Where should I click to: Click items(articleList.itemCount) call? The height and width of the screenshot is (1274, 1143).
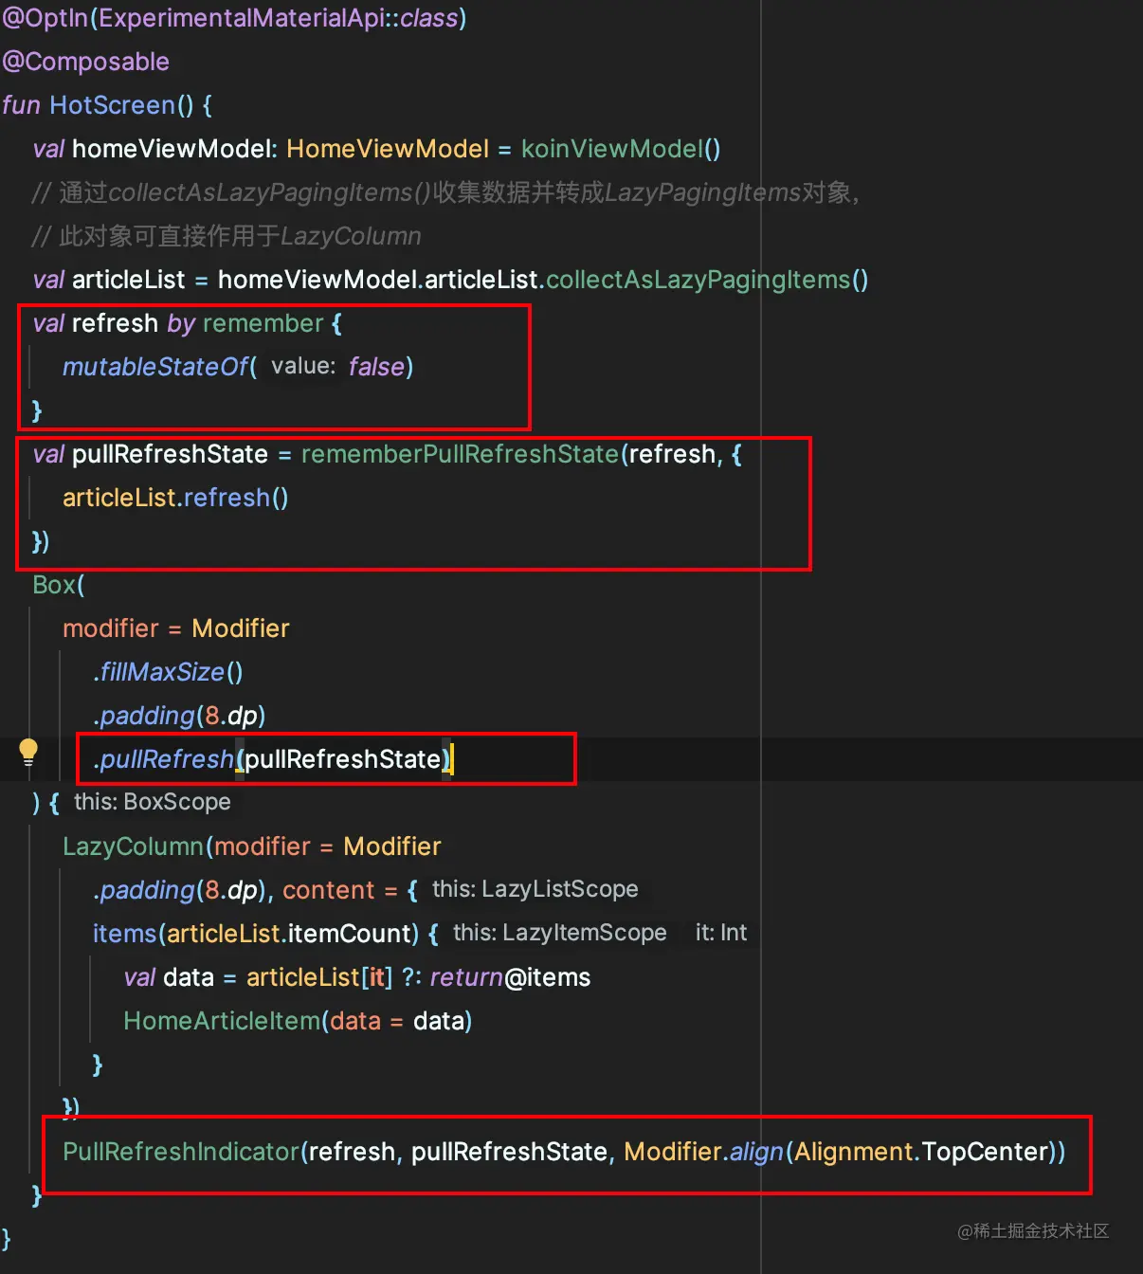coord(256,934)
